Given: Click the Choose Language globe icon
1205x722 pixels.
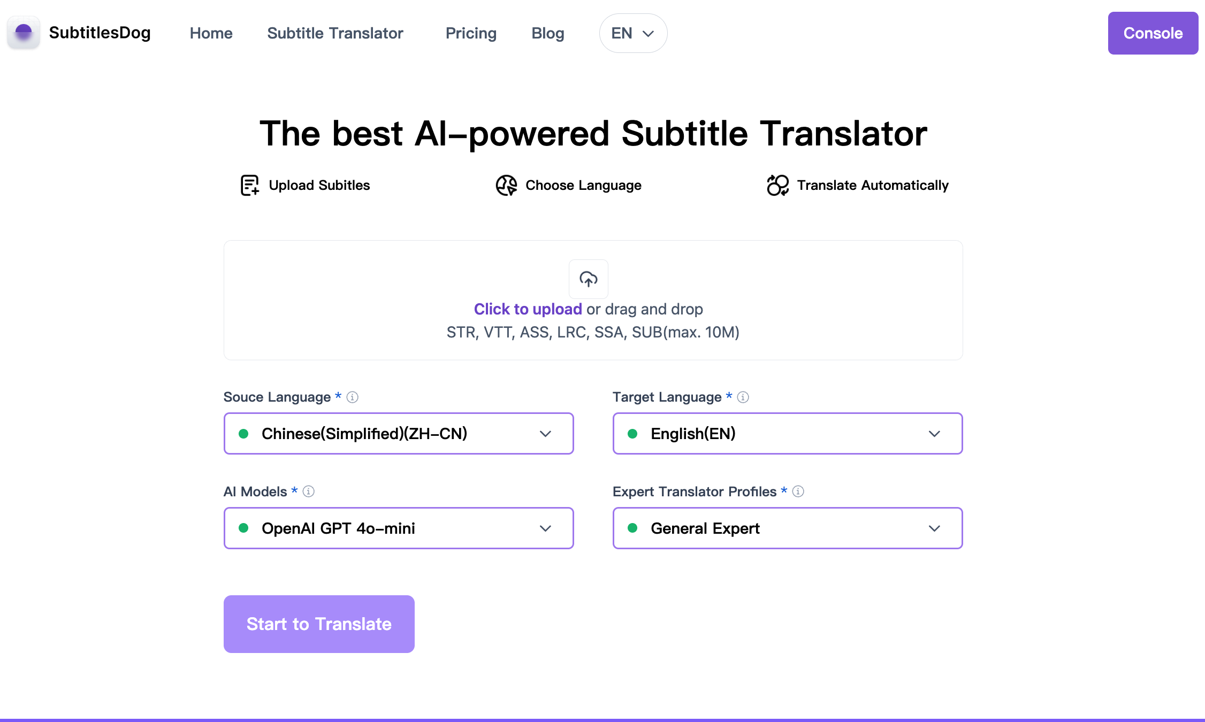Looking at the screenshot, I should tap(506, 186).
